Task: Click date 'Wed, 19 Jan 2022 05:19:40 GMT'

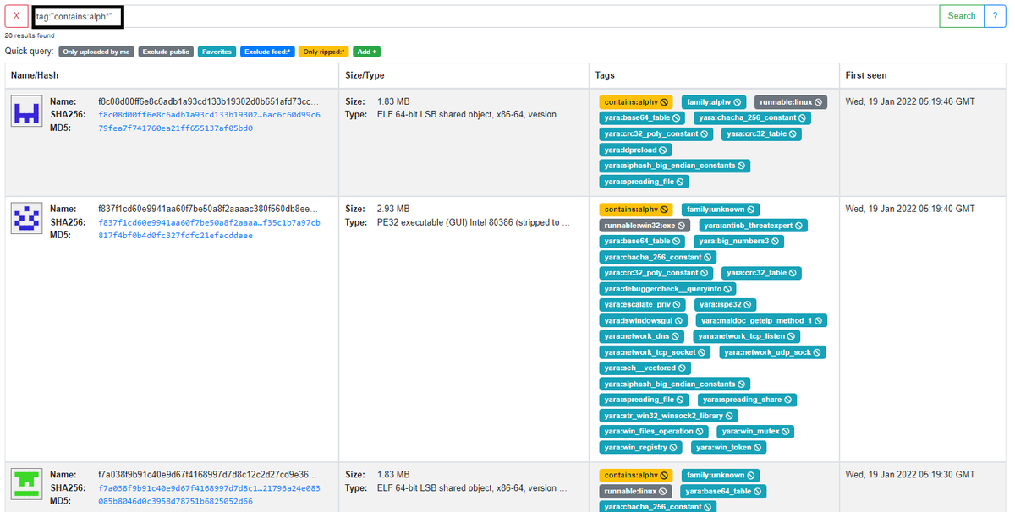Action: [x=910, y=209]
